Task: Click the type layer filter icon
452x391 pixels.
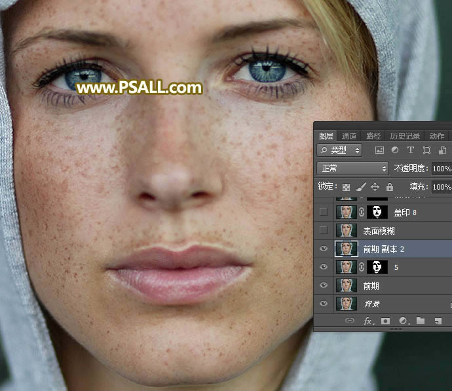Action: 411,150
